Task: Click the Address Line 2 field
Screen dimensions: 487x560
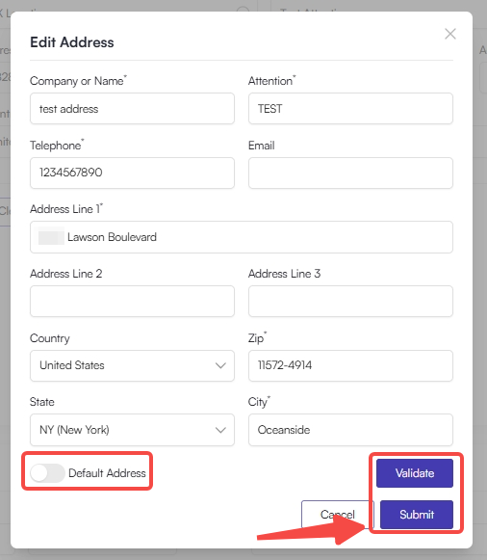Action: coord(132,301)
